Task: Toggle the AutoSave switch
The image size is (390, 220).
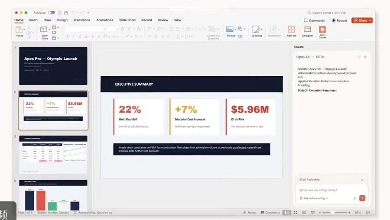Action: [51, 13]
